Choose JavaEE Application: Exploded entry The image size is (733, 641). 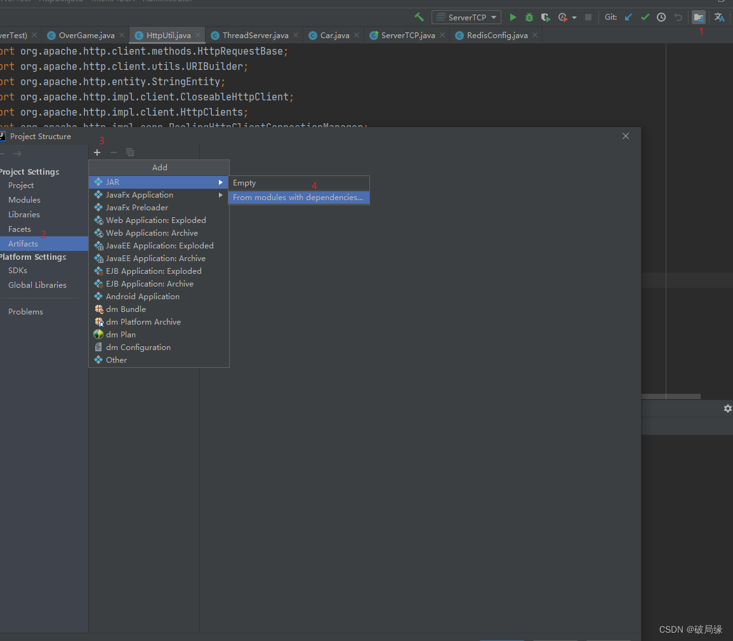[159, 246]
